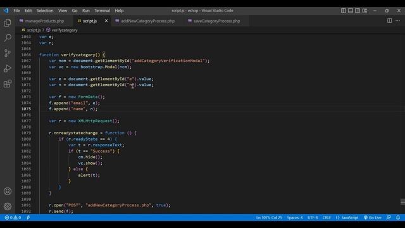Start Go Live server
This screenshot has width=405, height=228.
point(373,218)
